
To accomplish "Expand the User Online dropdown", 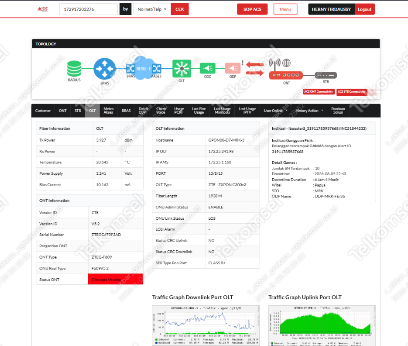I will pyautogui.click(x=276, y=111).
